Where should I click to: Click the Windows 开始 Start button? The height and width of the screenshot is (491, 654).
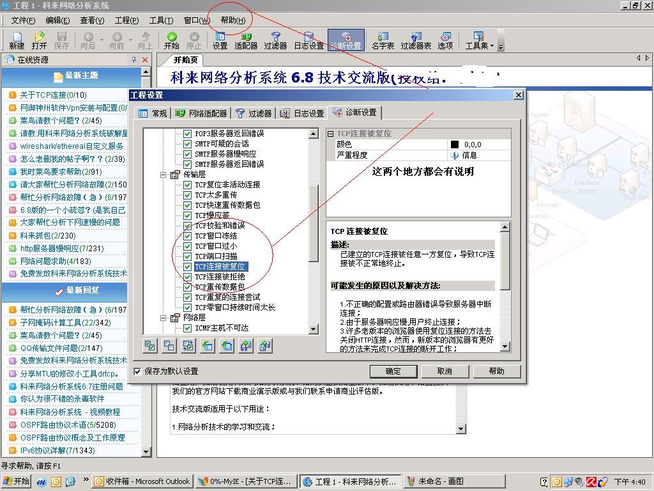[x=17, y=481]
